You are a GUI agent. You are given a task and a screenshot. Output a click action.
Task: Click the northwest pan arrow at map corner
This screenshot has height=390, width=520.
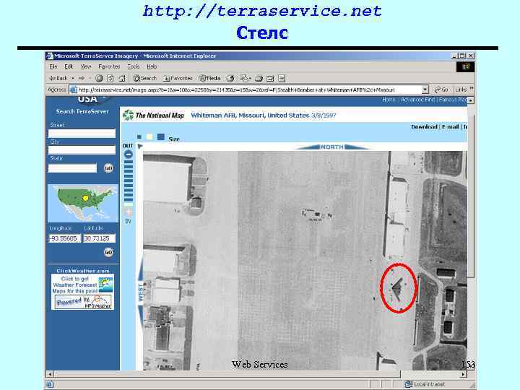pos(140,146)
